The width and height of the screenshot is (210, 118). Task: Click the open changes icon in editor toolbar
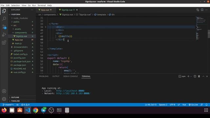(198, 10)
